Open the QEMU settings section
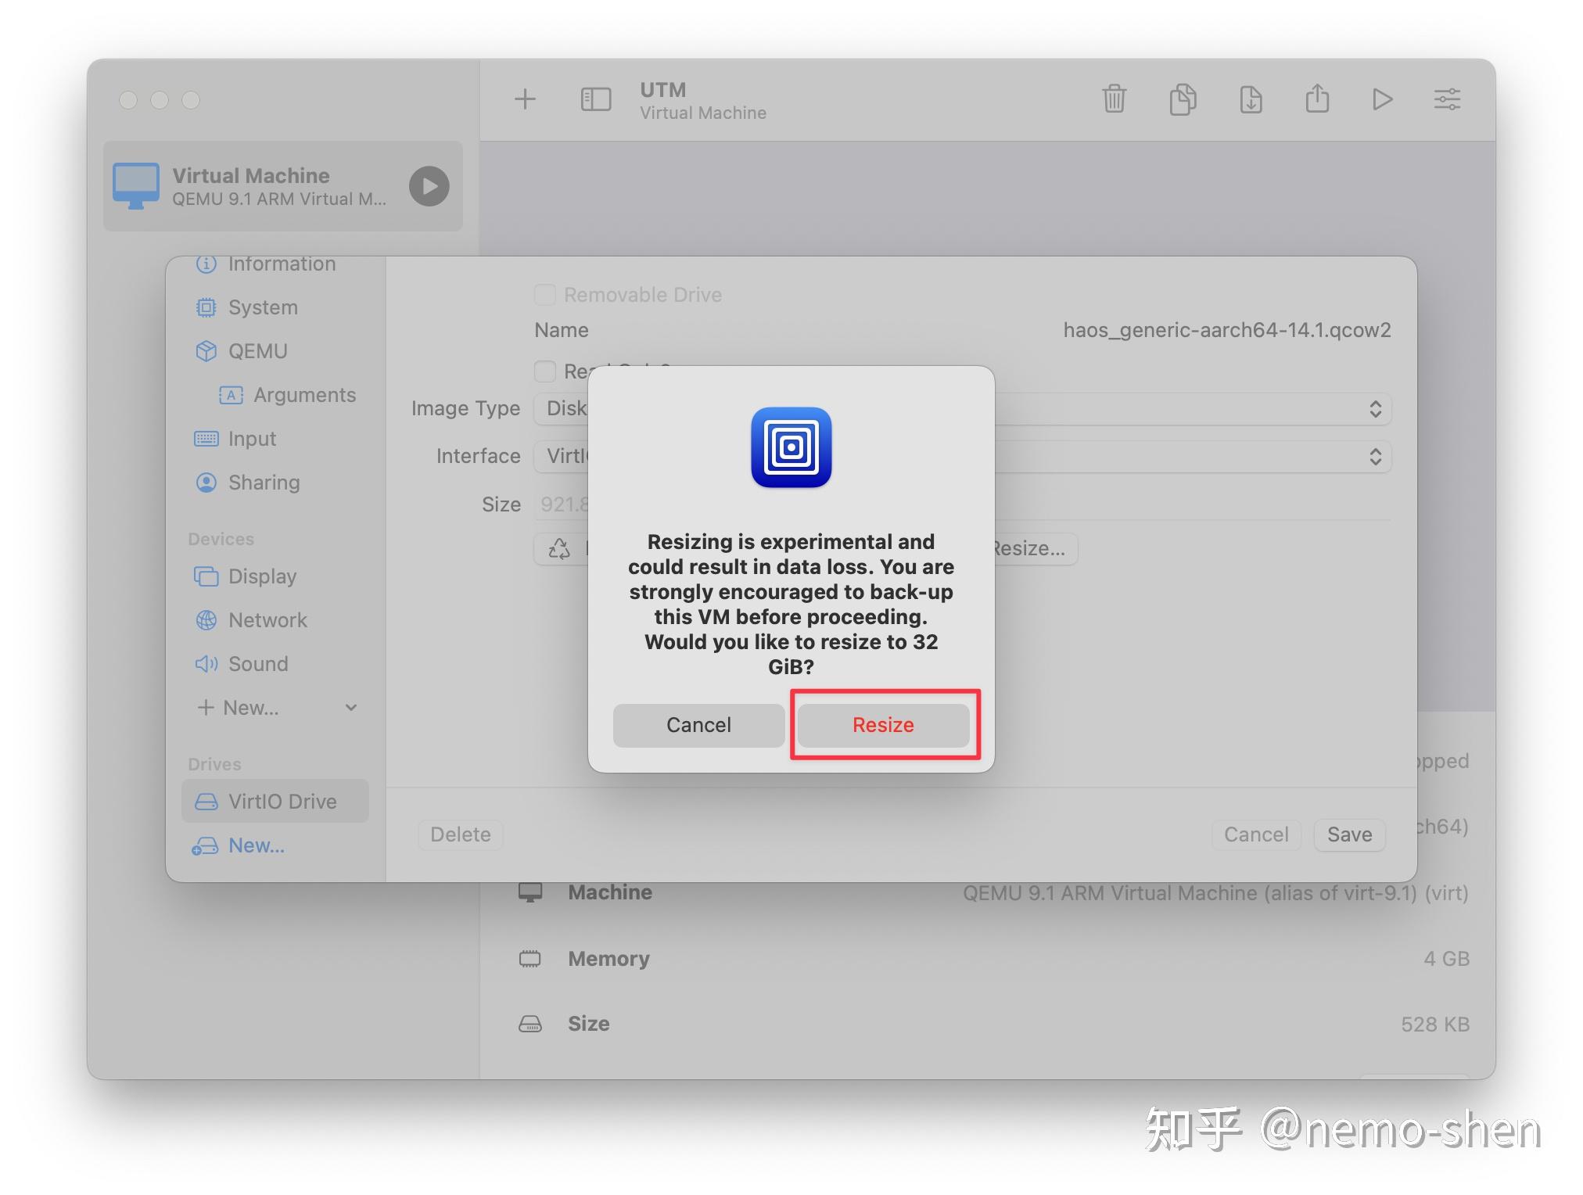 click(258, 351)
